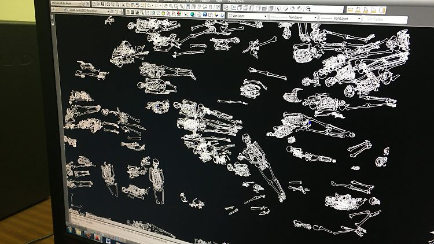Open the File Explorer taskbar icon
434x244 pixels.
click(79, 232)
